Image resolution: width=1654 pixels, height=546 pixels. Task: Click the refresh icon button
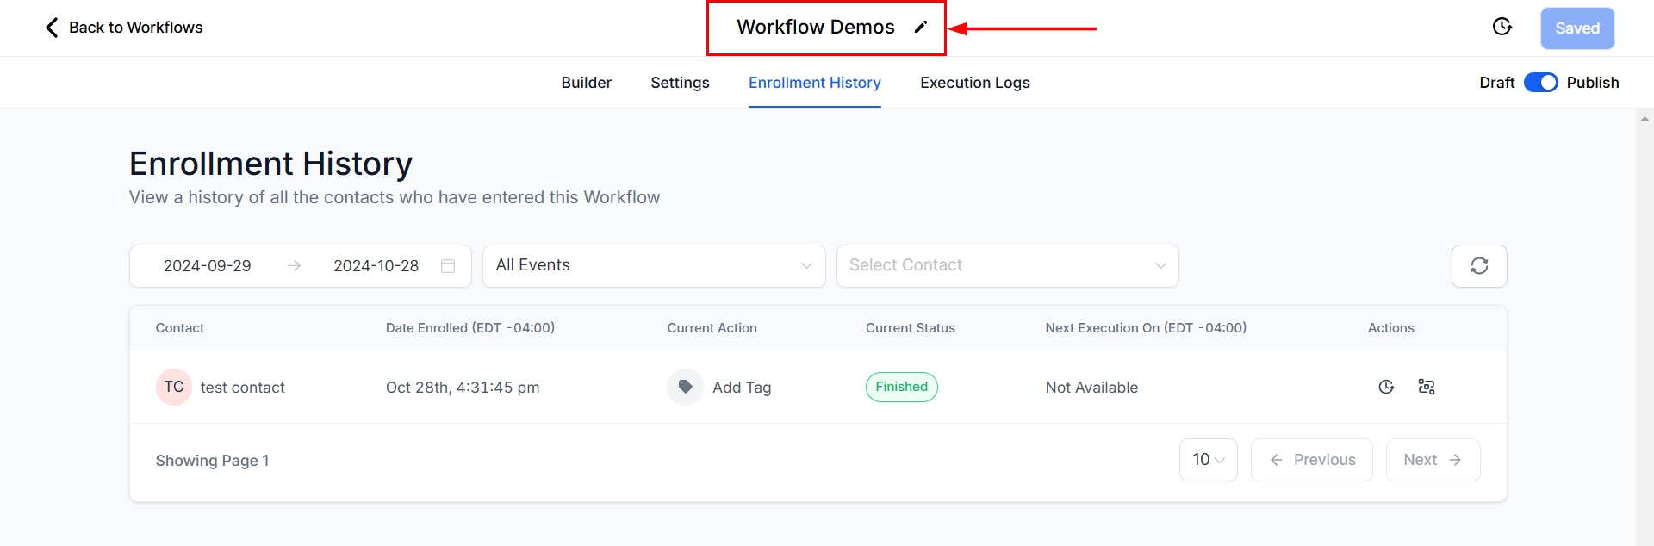click(x=1478, y=266)
